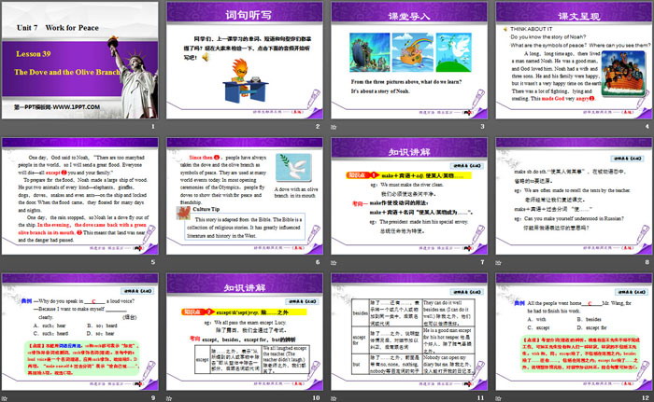The width and height of the screenshot is (654, 402).
Task: Click the speaker audio icon on slide 2
Action: tap(206, 57)
